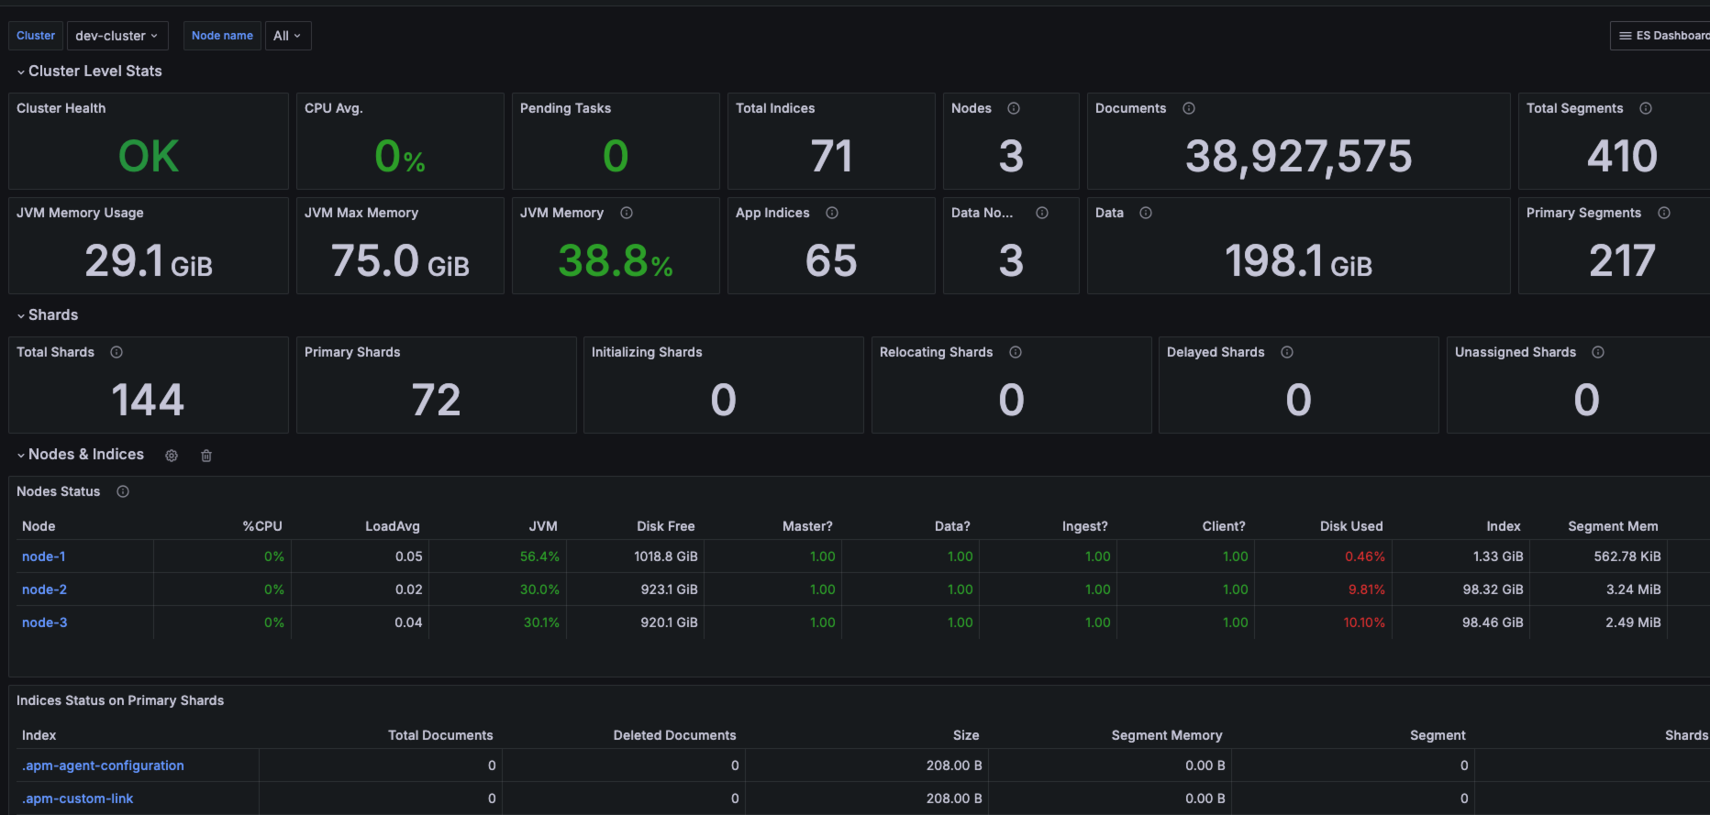Screen dimensions: 1710x815
Task: Select node-3 Segment Mem 2.49 MiB
Action: pos(1633,622)
